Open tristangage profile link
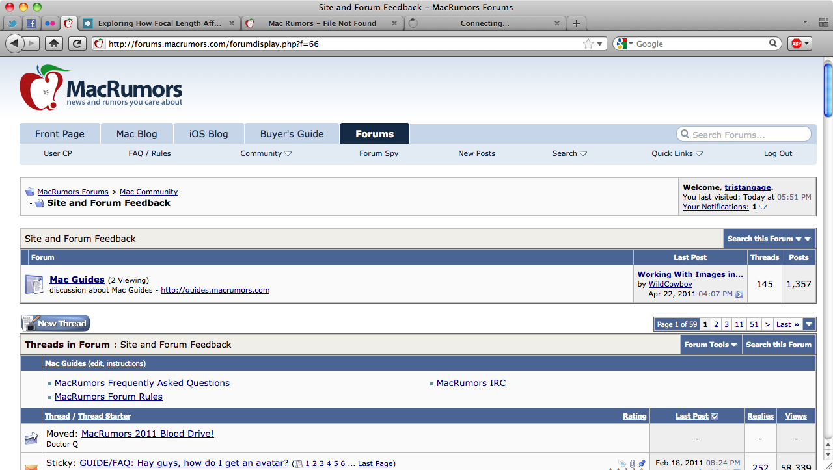 click(x=748, y=187)
